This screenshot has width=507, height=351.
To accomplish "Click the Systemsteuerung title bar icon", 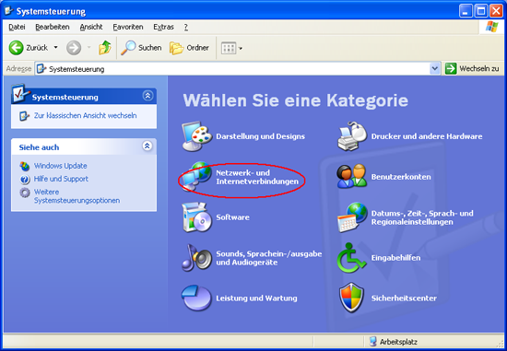I will [8, 11].
